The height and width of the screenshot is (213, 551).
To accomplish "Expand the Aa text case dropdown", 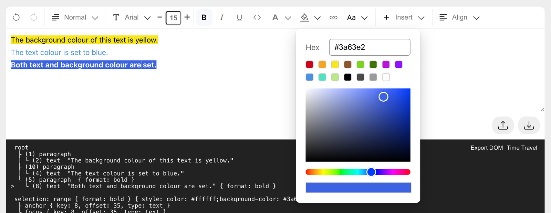I will click(357, 18).
